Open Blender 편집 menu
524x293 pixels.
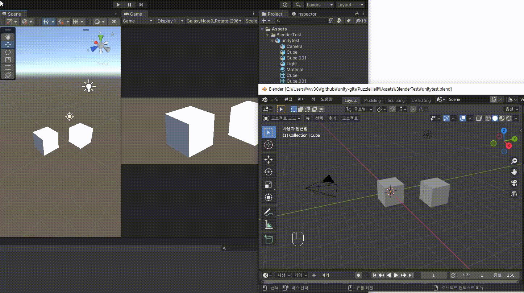(x=288, y=100)
